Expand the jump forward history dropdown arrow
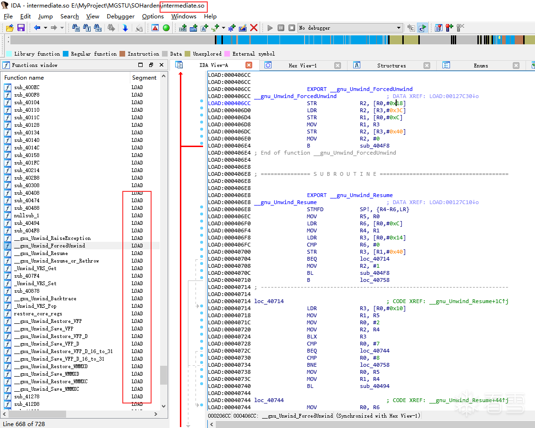535x428 pixels. click(62, 28)
